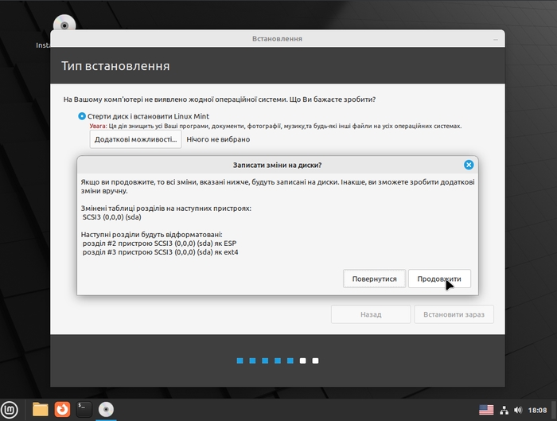Open the US keyboard layout flag indicator
This screenshot has width=557, height=421.
click(x=486, y=410)
